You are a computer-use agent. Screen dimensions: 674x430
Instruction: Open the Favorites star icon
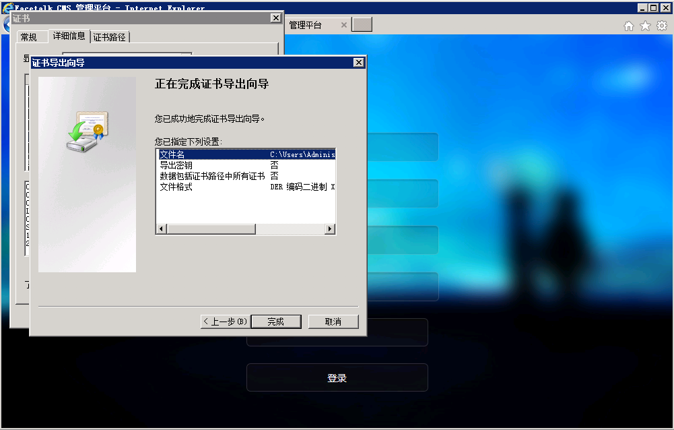645,26
